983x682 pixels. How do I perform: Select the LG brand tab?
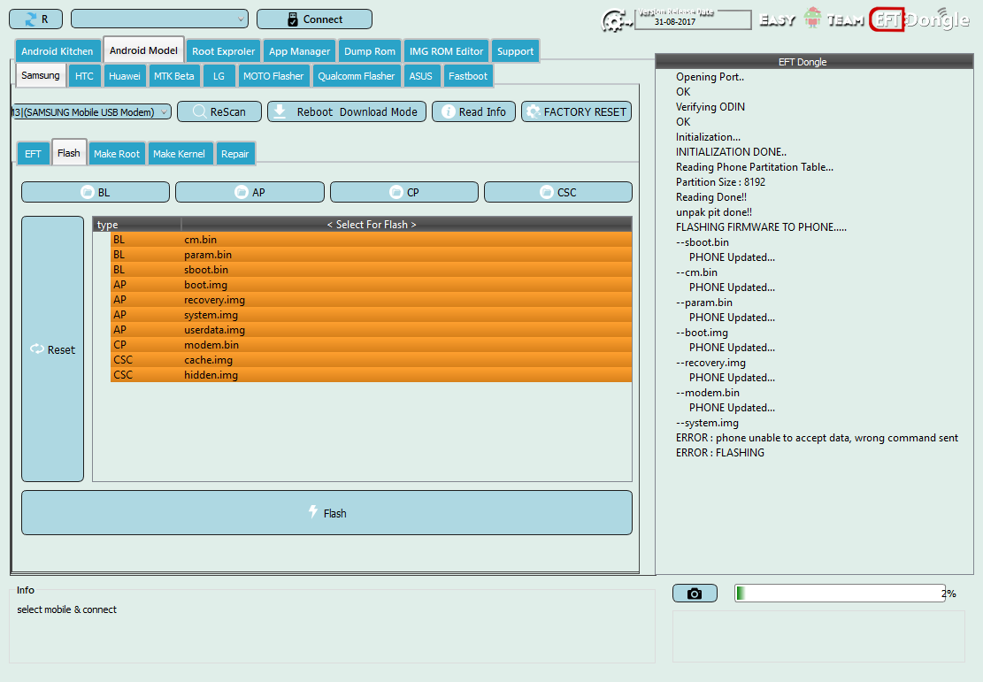(x=219, y=76)
